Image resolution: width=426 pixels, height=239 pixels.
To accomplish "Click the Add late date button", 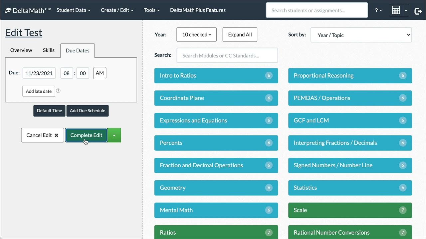I will pyautogui.click(x=39, y=91).
